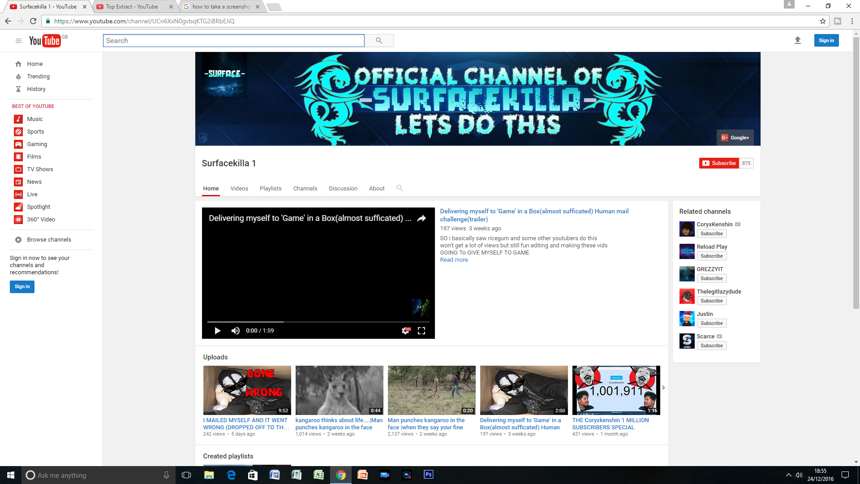Open Photoshop from the taskbar
860x484 pixels.
click(x=429, y=475)
